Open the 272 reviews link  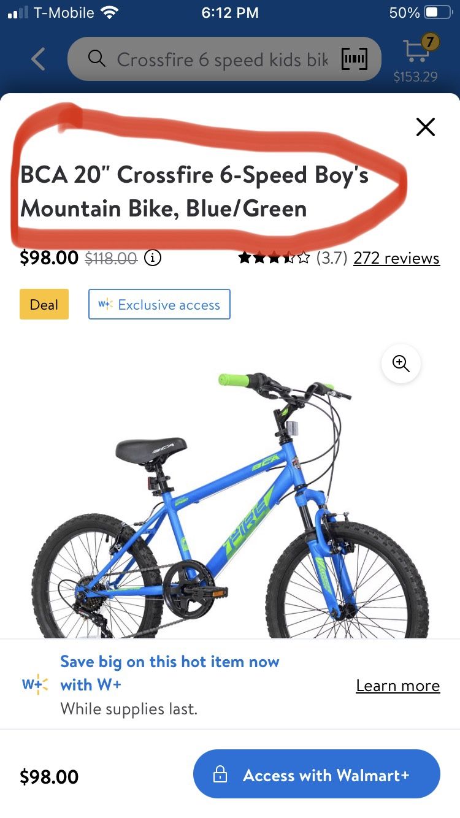pos(396,258)
